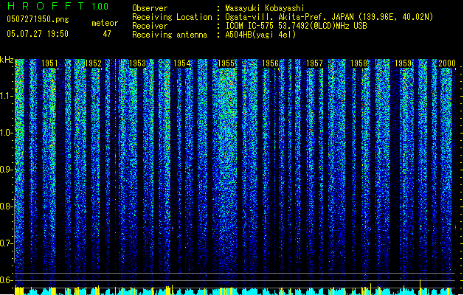Click the 1951 time marker
464x295 pixels.
(49, 63)
